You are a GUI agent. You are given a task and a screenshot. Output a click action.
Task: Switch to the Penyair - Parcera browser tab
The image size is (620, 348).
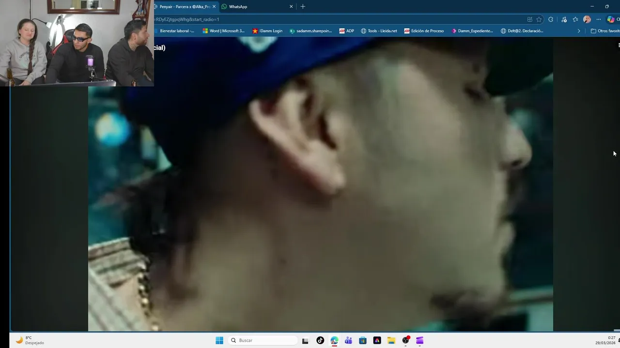185,7
